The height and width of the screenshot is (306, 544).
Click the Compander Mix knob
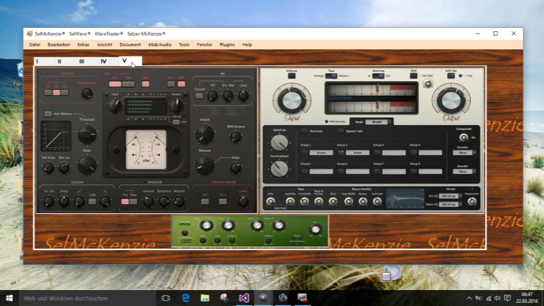point(463,138)
